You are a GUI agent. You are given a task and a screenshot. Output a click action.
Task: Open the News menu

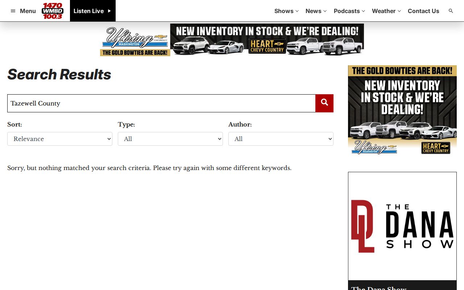316,11
